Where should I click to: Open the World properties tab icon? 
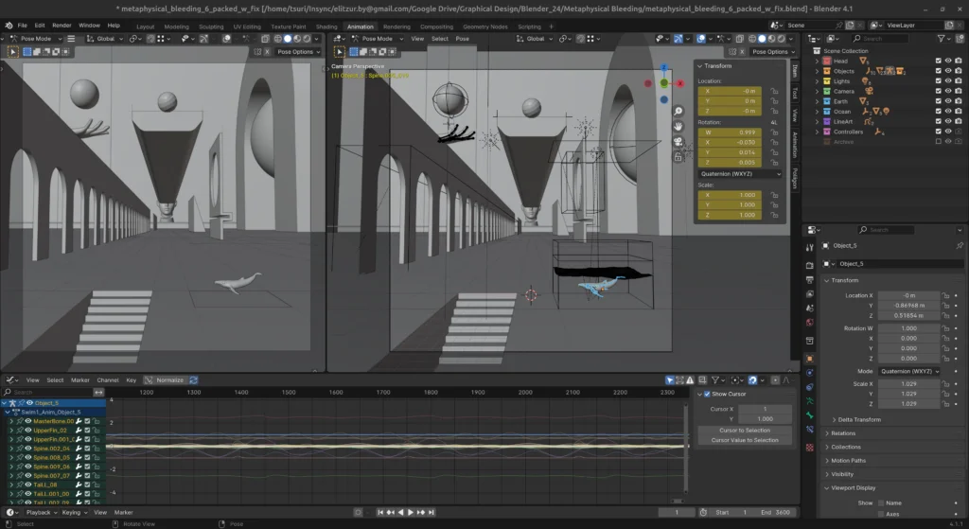pyautogui.click(x=810, y=323)
